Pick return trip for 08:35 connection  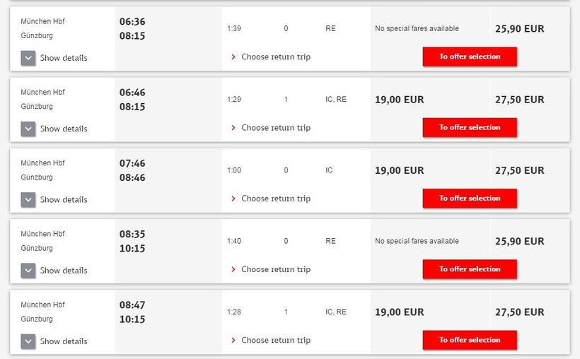point(275,269)
